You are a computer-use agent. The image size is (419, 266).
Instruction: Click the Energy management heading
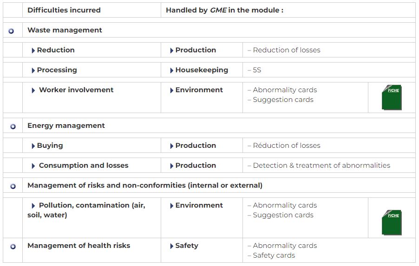[x=66, y=126]
